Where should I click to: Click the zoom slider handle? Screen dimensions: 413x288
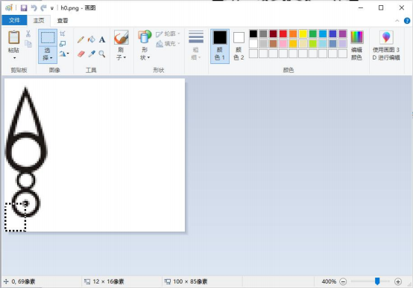377,281
